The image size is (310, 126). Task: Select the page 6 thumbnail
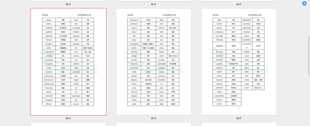tap(239, 62)
